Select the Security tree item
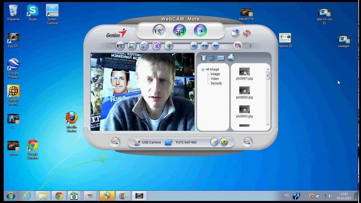Screen dimensions: 361x203 click(216, 83)
